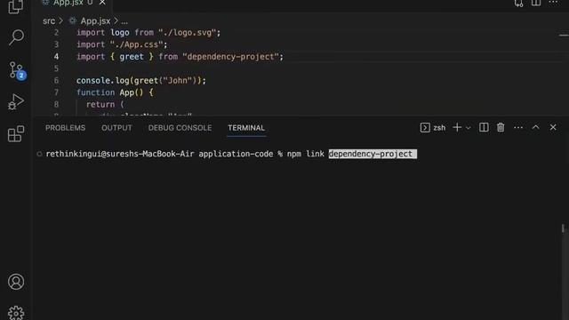Open the Extensions marketplace
Screen dimensions: 569x320
(16, 134)
